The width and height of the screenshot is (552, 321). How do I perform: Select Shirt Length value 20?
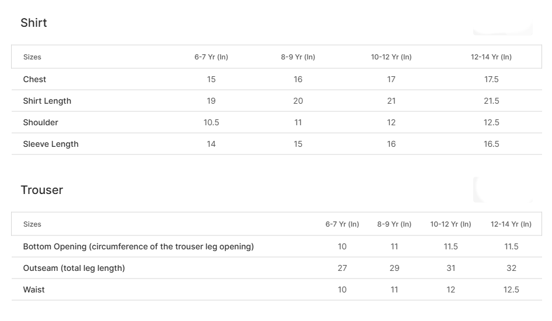[298, 101]
